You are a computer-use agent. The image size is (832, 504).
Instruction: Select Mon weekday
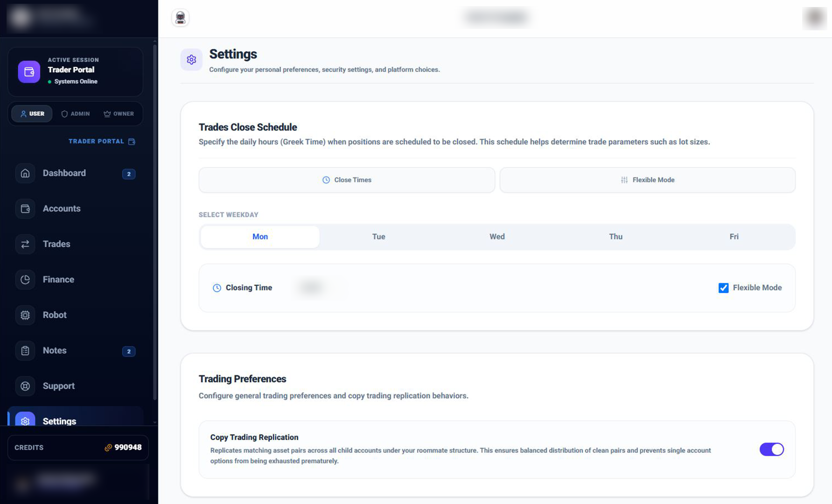point(260,237)
